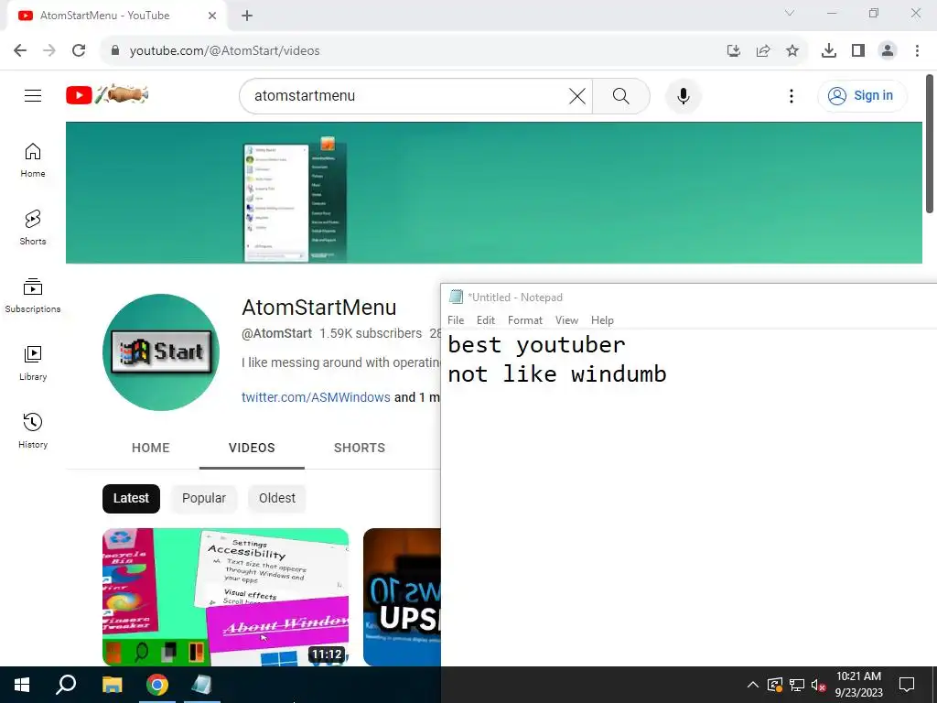Click the Notepad taskbar icon

(x=202, y=685)
